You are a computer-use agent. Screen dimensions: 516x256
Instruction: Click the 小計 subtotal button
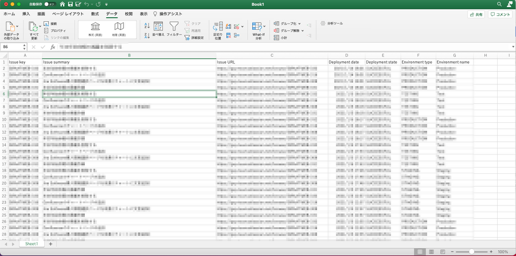click(x=280, y=38)
